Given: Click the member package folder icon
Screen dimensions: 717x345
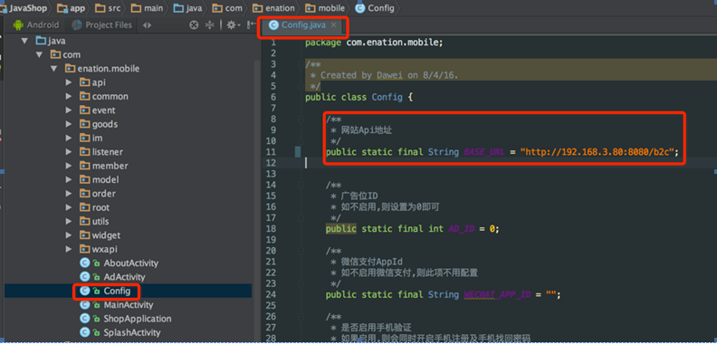Looking at the screenshot, I should (x=84, y=166).
